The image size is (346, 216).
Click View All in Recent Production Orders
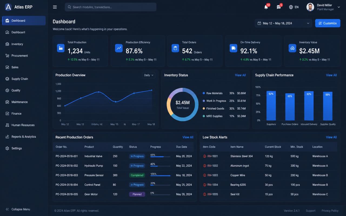(x=188, y=137)
